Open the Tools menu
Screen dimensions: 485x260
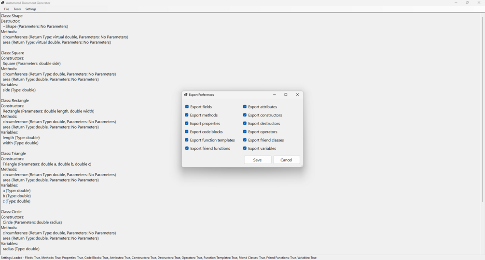(17, 9)
